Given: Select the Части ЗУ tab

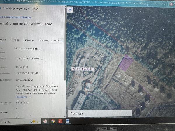Looking at the screenshot, I should coord(43,40).
